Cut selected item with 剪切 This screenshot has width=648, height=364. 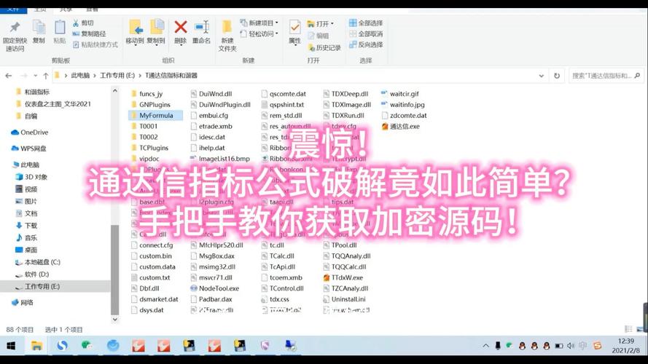(x=83, y=23)
